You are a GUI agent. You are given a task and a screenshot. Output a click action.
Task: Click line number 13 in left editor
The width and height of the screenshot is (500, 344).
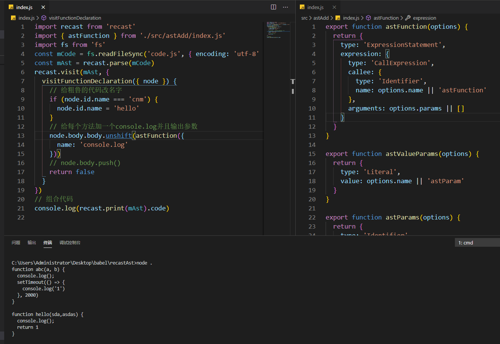(21, 135)
